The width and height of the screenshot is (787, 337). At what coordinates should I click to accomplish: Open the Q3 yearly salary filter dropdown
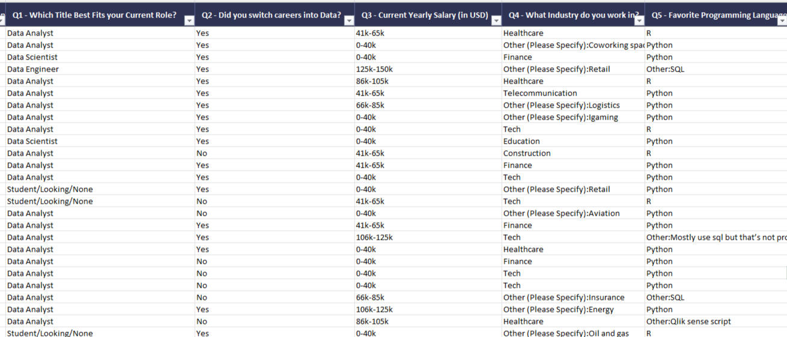click(x=496, y=20)
